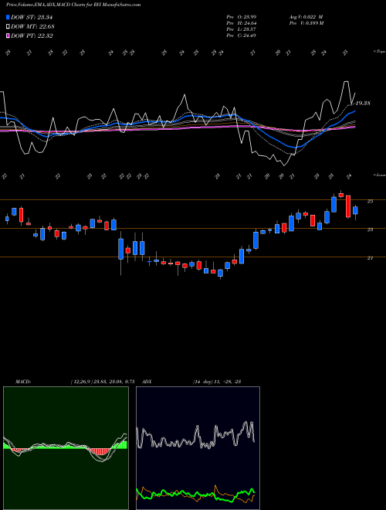The height and width of the screenshot is (510, 386).
Task: Click the magenta DOW PT legend swatch
Action: [x=8, y=36]
